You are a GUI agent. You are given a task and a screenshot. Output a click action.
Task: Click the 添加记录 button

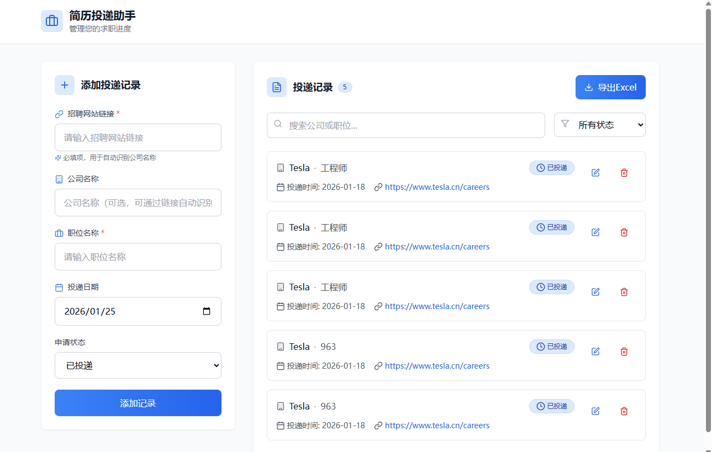(x=138, y=403)
